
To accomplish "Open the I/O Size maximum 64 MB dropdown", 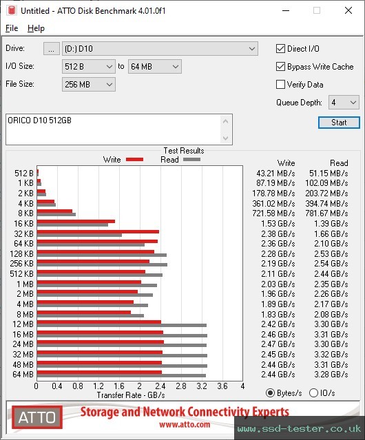I will tap(155, 67).
